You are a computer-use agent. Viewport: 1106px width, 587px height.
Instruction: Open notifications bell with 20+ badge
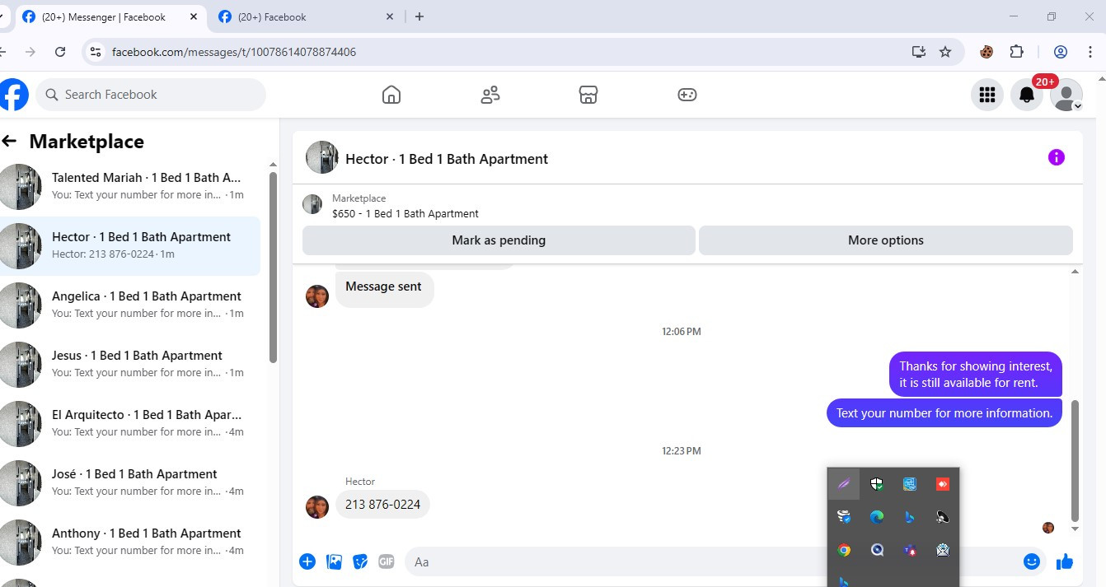tap(1027, 95)
